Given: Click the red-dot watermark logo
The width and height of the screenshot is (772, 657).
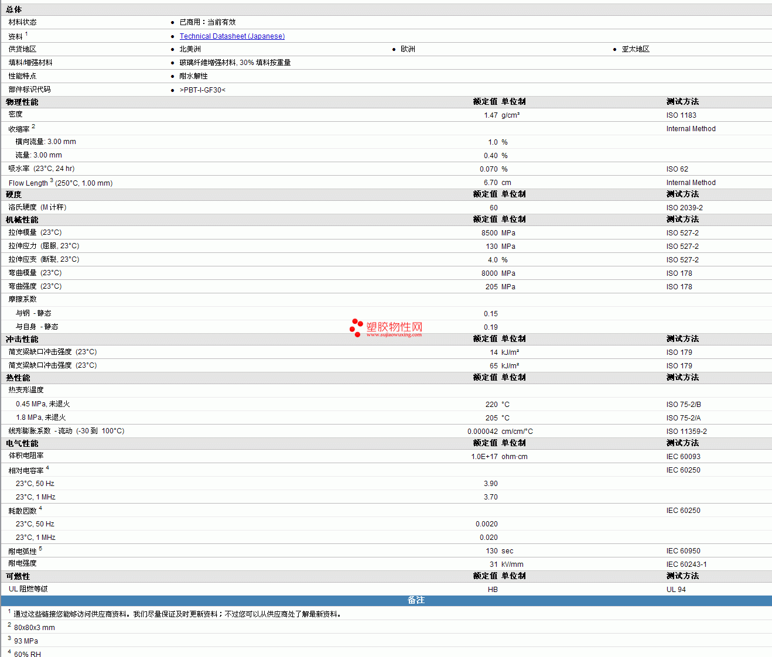Looking at the screenshot, I should point(356,327).
